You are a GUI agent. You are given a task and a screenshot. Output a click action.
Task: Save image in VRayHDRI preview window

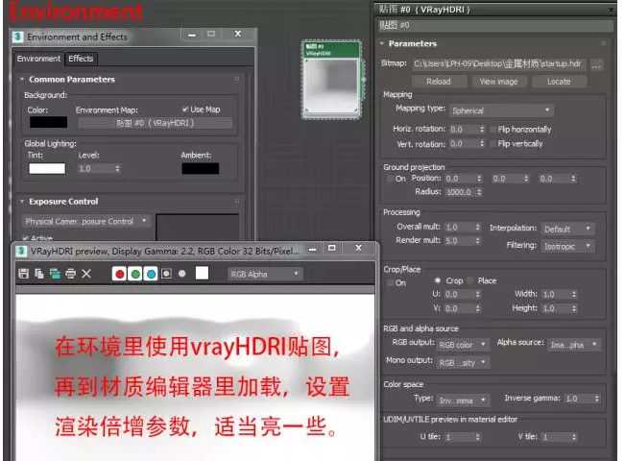(23, 274)
